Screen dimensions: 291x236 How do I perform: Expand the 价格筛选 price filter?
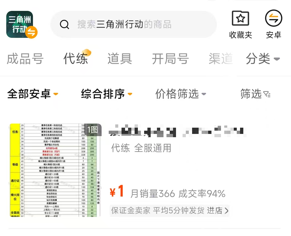click(181, 94)
